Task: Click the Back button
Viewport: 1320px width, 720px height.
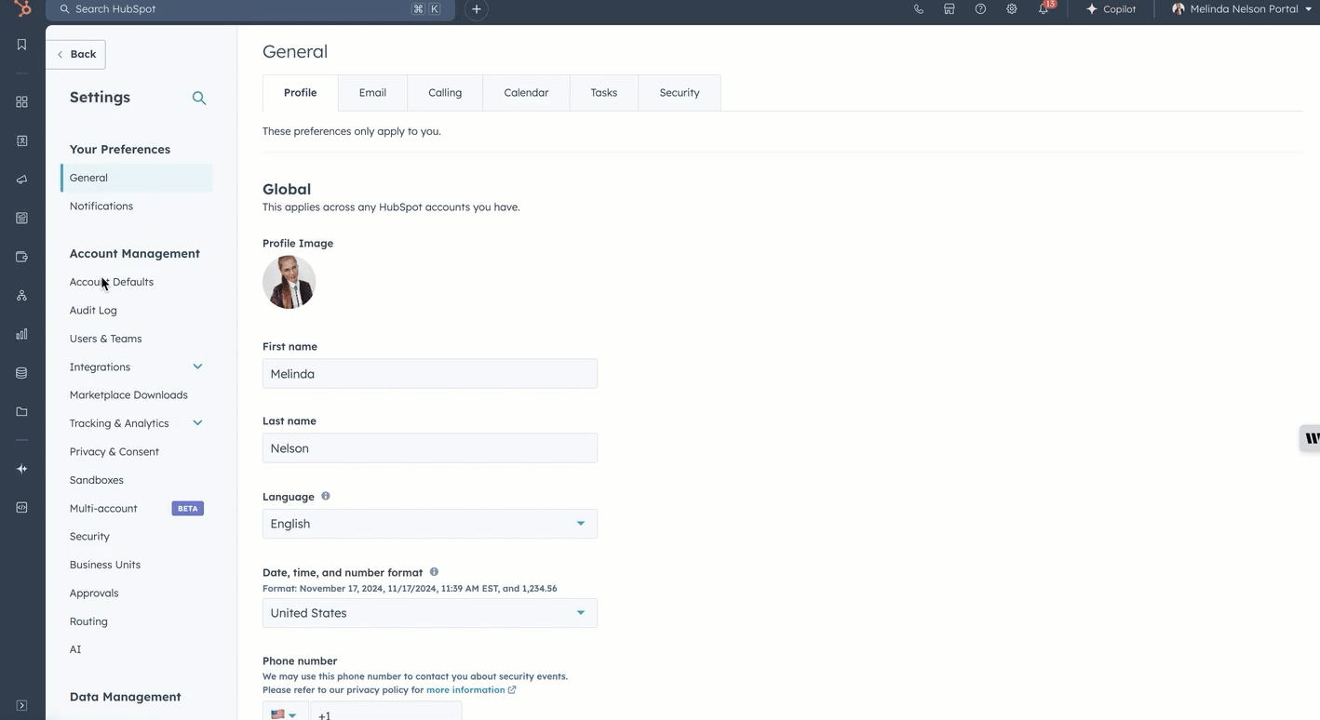Action: (x=76, y=54)
